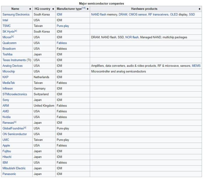Click the TSMC company link

pyautogui.click(x=6, y=26)
